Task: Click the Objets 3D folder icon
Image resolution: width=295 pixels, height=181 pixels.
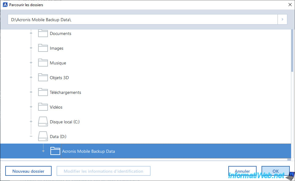Action: (x=43, y=77)
